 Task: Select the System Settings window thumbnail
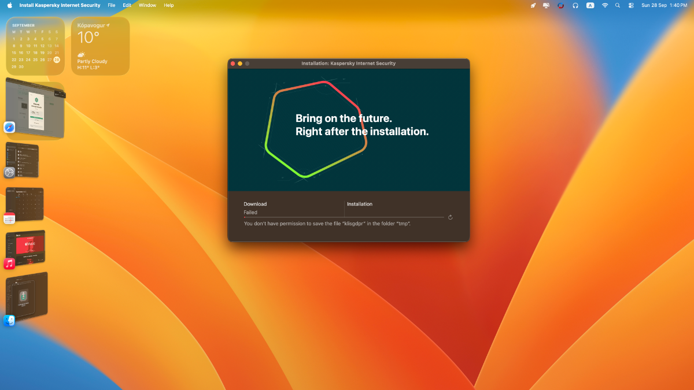[23, 159]
